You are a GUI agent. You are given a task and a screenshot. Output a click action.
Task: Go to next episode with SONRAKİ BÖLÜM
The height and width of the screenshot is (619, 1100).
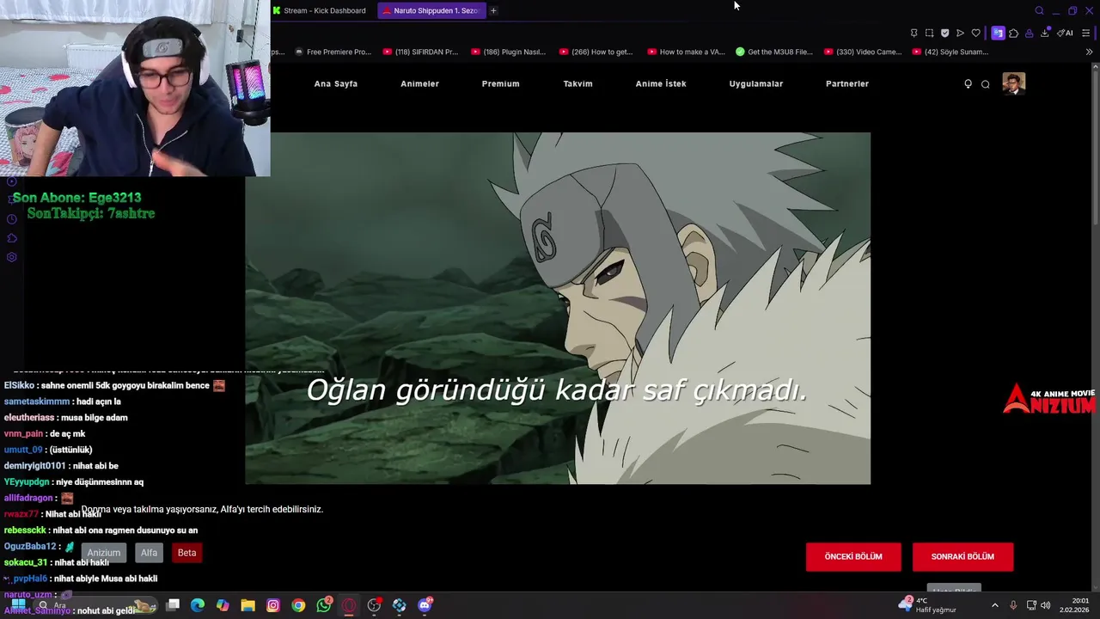pos(962,556)
